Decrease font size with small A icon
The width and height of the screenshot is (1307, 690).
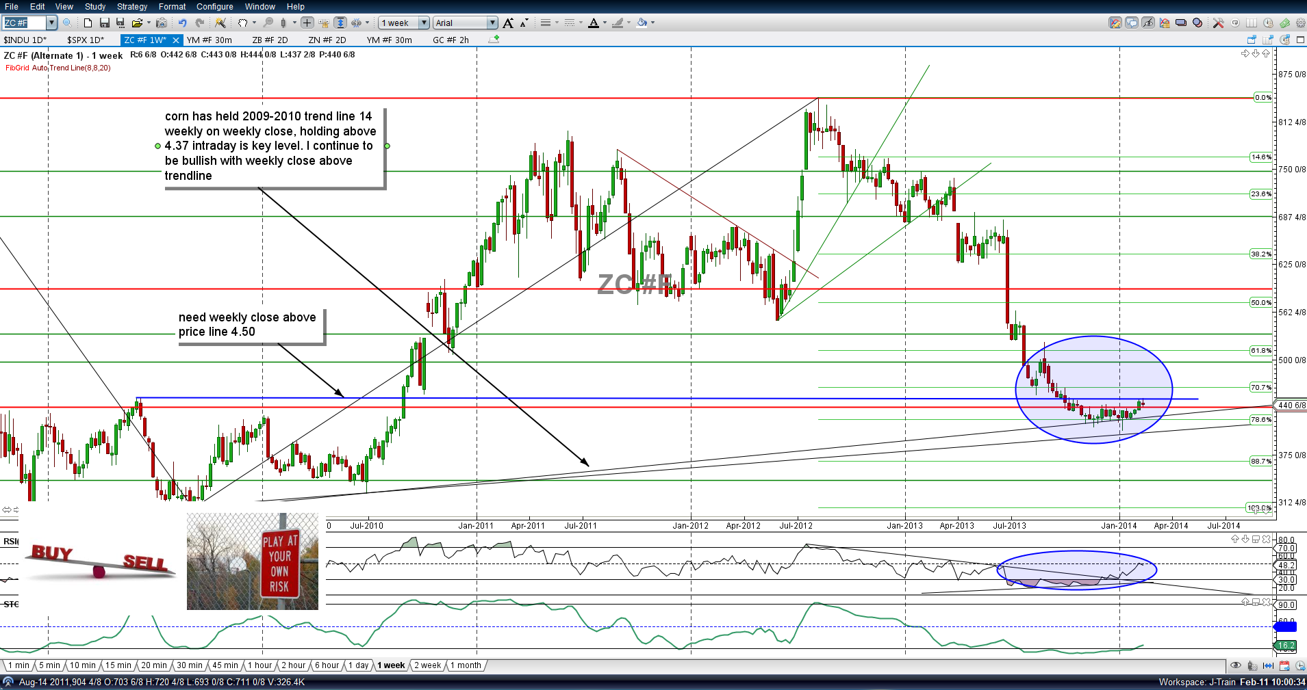524,23
